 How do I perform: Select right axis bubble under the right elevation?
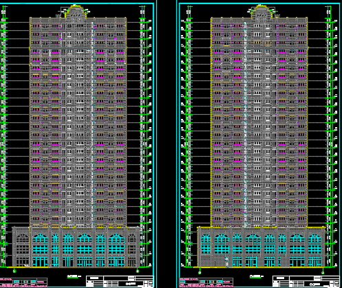pos(323,272)
